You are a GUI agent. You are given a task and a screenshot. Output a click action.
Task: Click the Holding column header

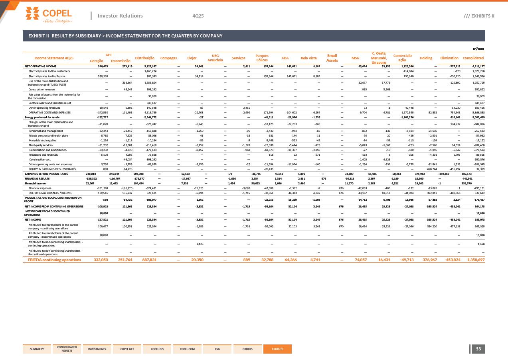click(x=426, y=58)
